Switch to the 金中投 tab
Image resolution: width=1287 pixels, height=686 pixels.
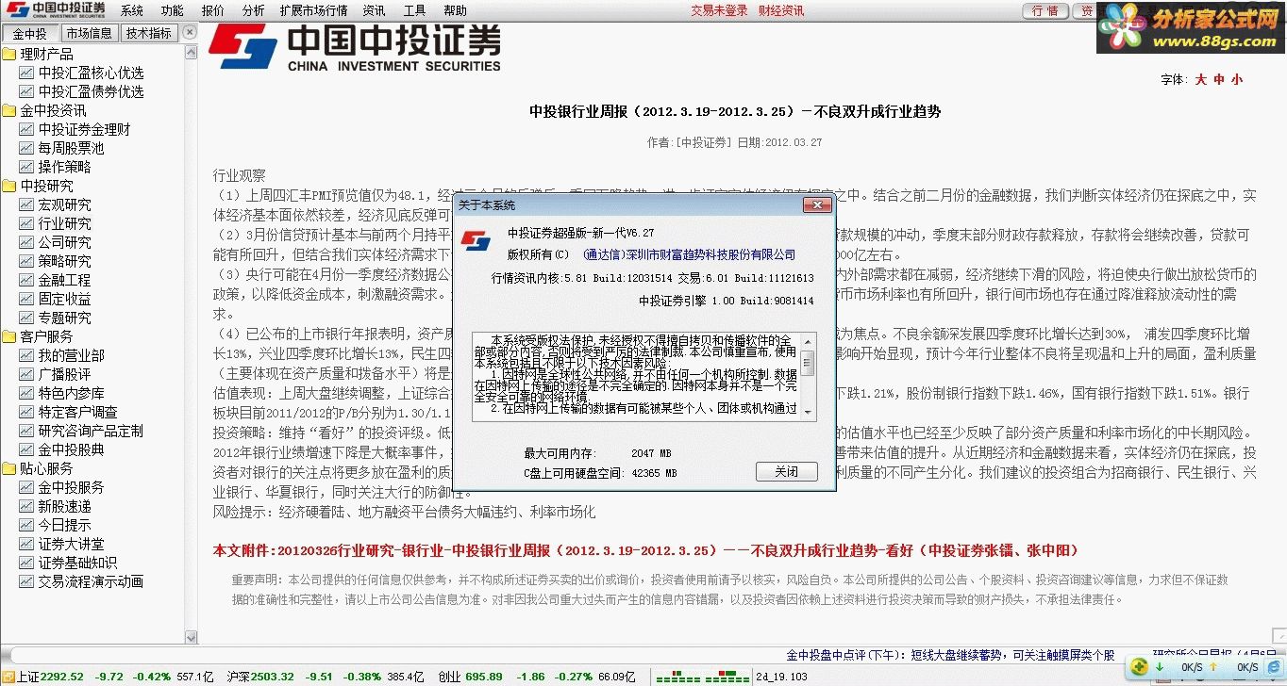pos(29,33)
